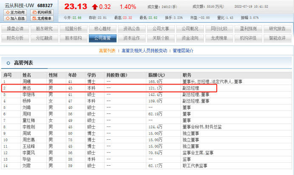Switch to 公司概况 tab
Viewport: 294px width, 175px height.
click(x=190, y=29)
